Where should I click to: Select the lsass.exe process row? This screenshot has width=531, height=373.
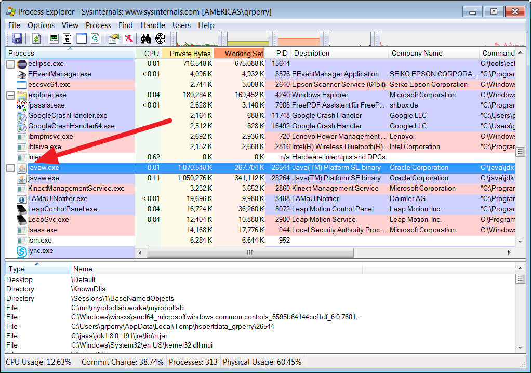(43, 230)
